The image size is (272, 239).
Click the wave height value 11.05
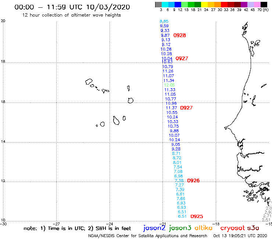[x=170, y=94]
